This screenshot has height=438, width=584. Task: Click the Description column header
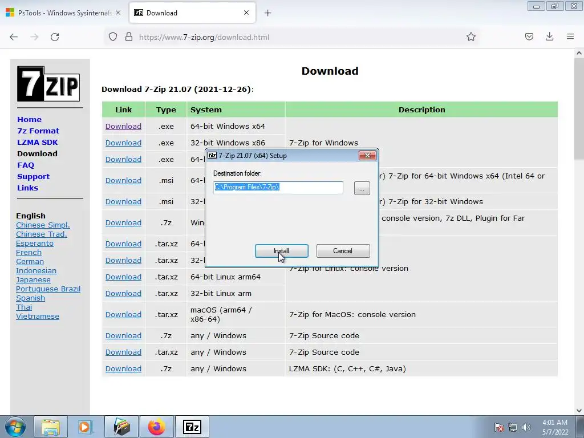pyautogui.click(x=421, y=110)
